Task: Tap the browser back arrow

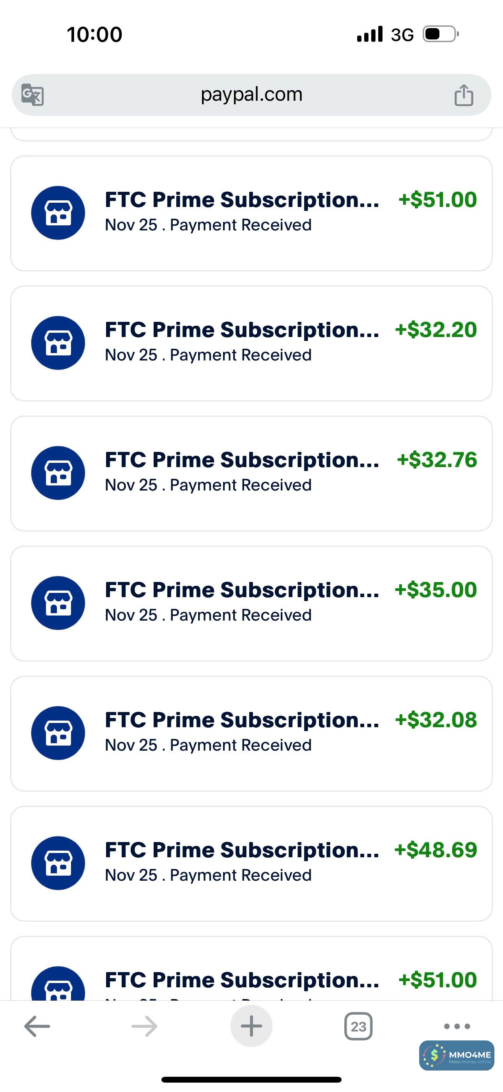Action: pyautogui.click(x=37, y=1026)
